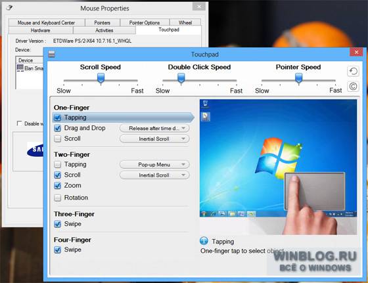Close the Touchpad window
Screen dimensions: 368x283
click(x=356, y=52)
